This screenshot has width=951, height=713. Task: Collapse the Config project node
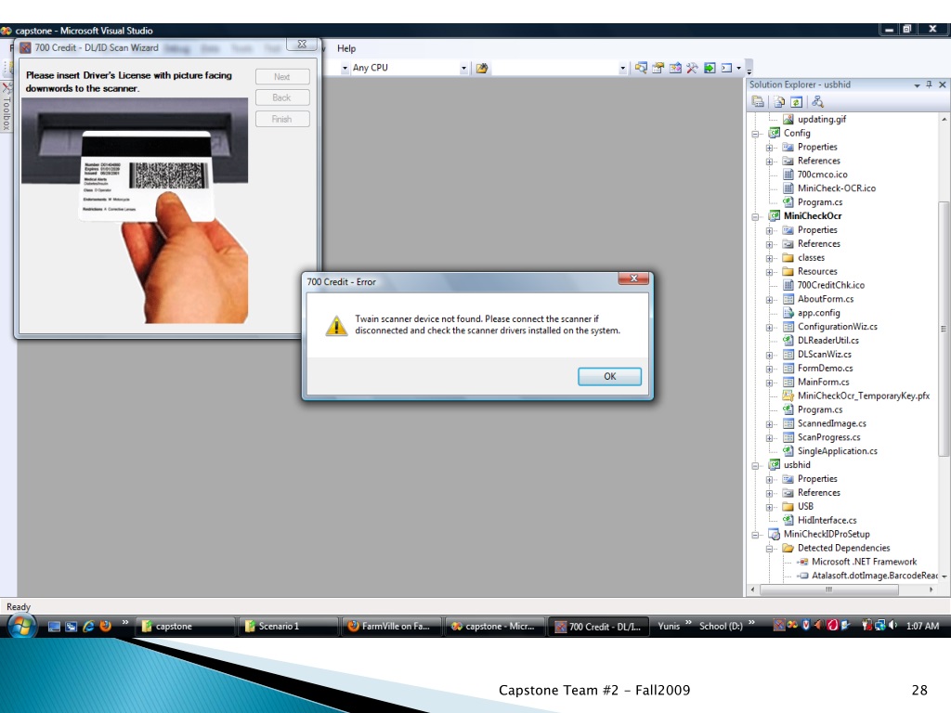click(755, 134)
